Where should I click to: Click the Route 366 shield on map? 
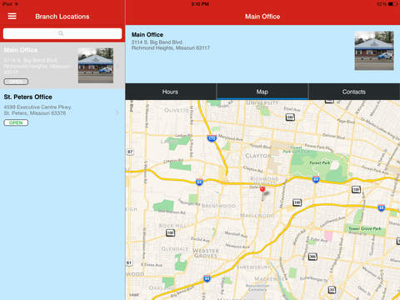coord(312,257)
